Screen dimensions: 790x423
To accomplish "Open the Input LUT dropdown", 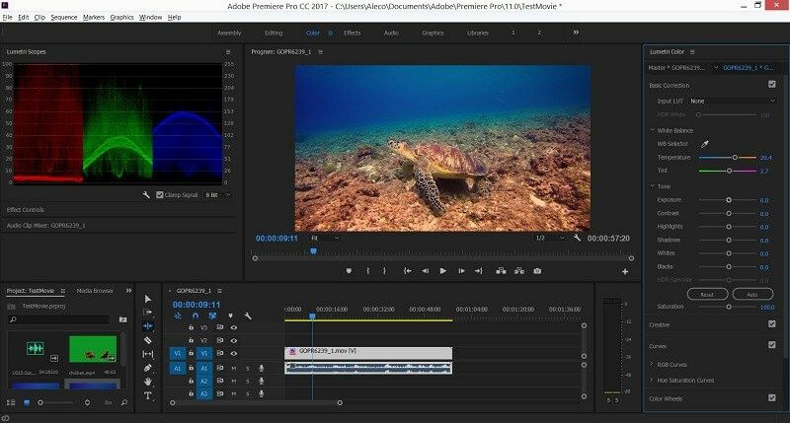I will [x=733, y=102].
